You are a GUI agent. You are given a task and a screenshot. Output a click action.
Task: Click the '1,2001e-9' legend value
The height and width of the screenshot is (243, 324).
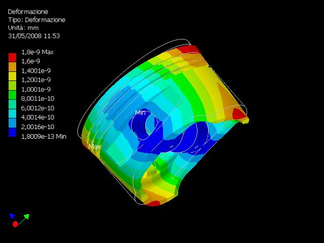(x=36, y=80)
